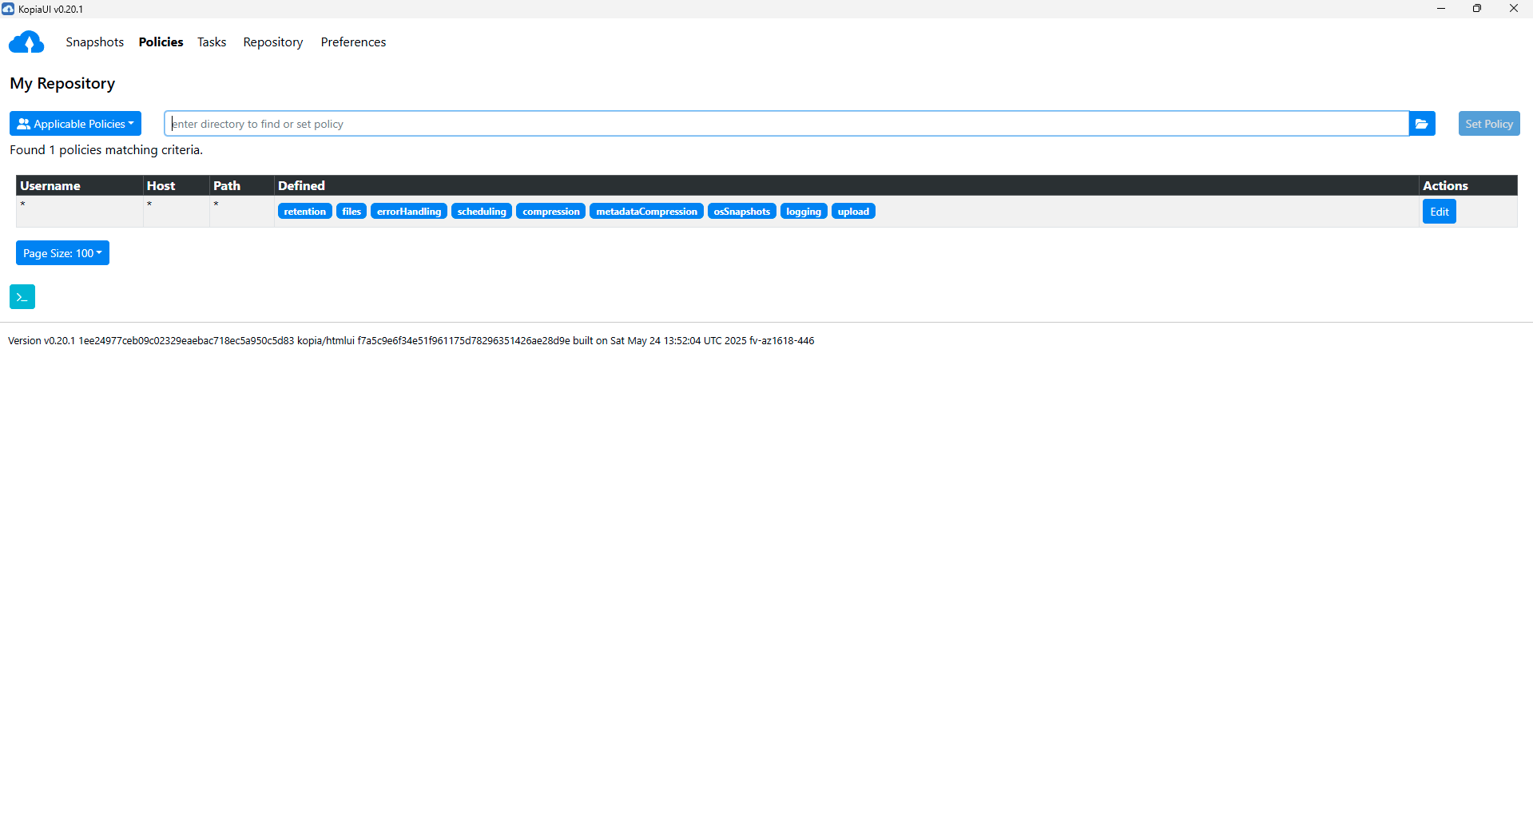This screenshot has height=821, width=1533.
Task: Click the version info footer text
Action: tap(411, 341)
